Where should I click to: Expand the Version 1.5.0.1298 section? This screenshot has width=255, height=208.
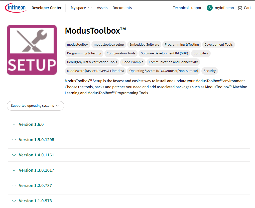pyautogui.click(x=36, y=140)
